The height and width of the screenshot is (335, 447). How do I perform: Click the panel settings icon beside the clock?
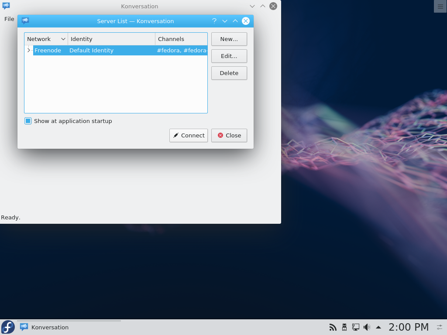pos(440,327)
